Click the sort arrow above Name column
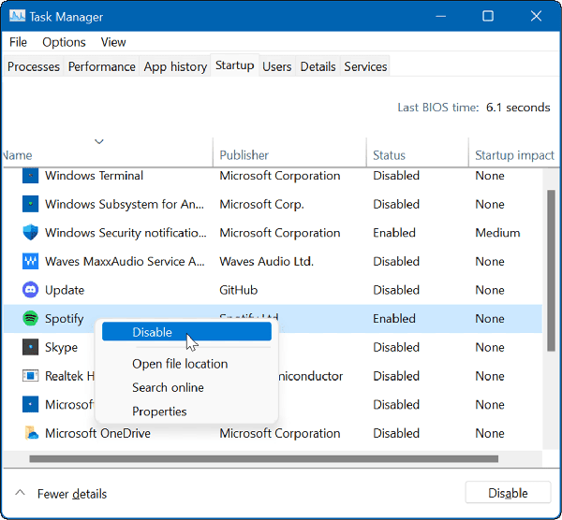562x520 pixels. pyautogui.click(x=98, y=141)
